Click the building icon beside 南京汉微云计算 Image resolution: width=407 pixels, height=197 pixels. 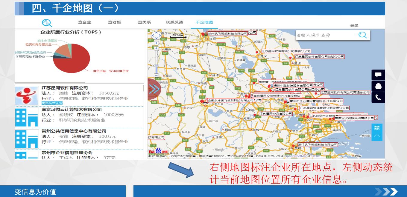(x=27, y=117)
